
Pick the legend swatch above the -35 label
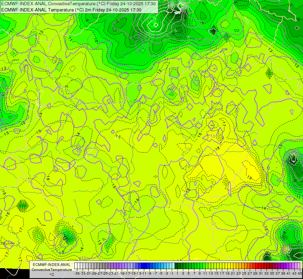(x=76, y=266)
